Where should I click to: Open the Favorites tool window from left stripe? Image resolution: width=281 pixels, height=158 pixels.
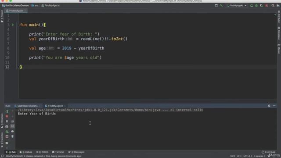2,140
